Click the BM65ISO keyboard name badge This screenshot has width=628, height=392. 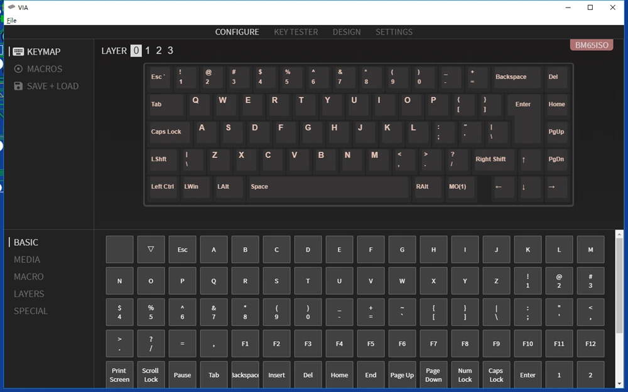pos(591,45)
